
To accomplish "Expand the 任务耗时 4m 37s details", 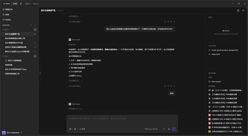I will (75, 109).
